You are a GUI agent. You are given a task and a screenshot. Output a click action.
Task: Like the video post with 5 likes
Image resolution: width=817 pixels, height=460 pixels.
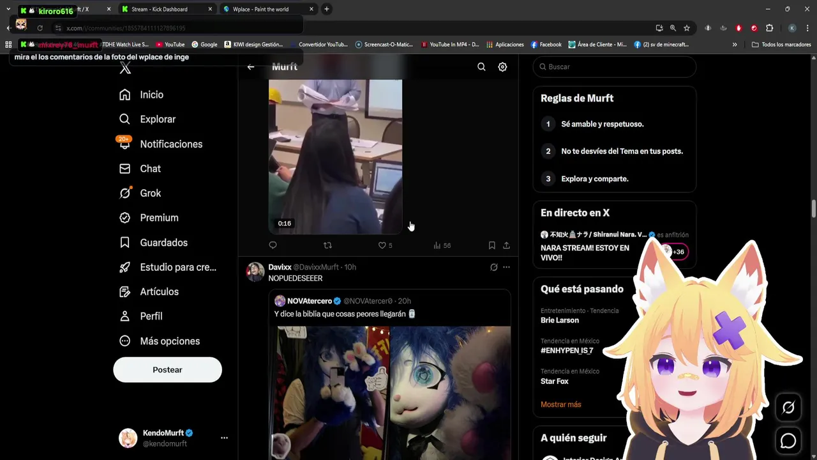(x=385, y=245)
